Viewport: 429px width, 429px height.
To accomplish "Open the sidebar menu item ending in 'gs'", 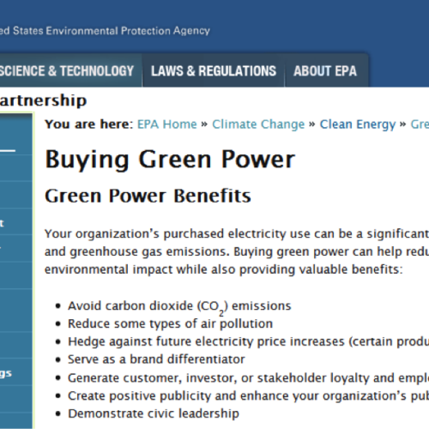I will pos(15,372).
